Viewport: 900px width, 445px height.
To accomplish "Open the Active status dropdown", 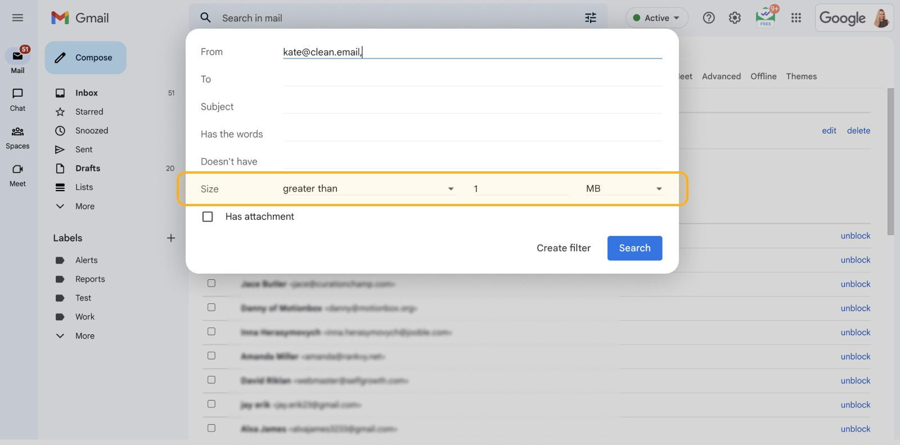I will click(656, 18).
